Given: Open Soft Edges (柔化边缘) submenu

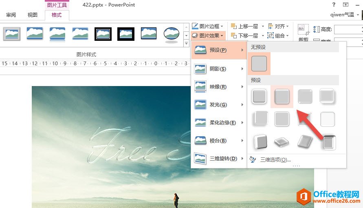Looking at the screenshot, I should (x=219, y=123).
